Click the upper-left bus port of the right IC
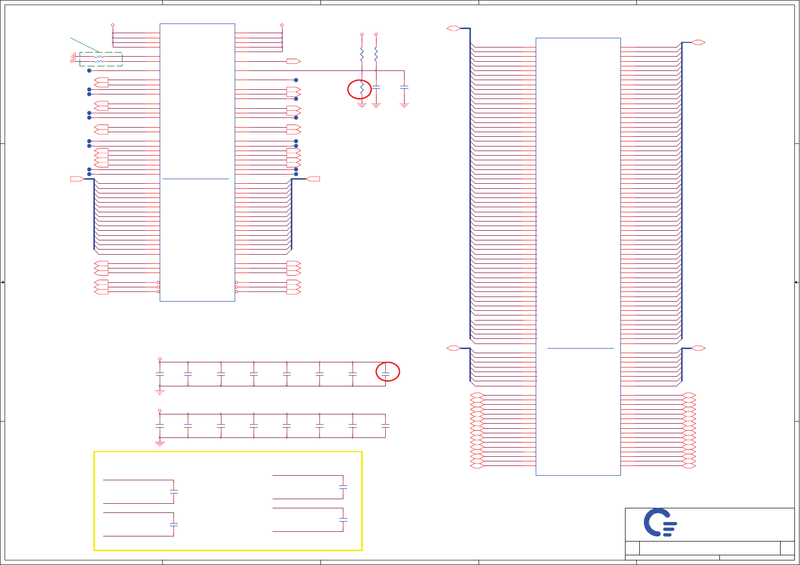 pyautogui.click(x=454, y=29)
